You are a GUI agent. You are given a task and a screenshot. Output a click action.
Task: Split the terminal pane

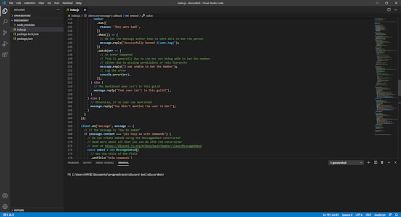click(x=376, y=163)
